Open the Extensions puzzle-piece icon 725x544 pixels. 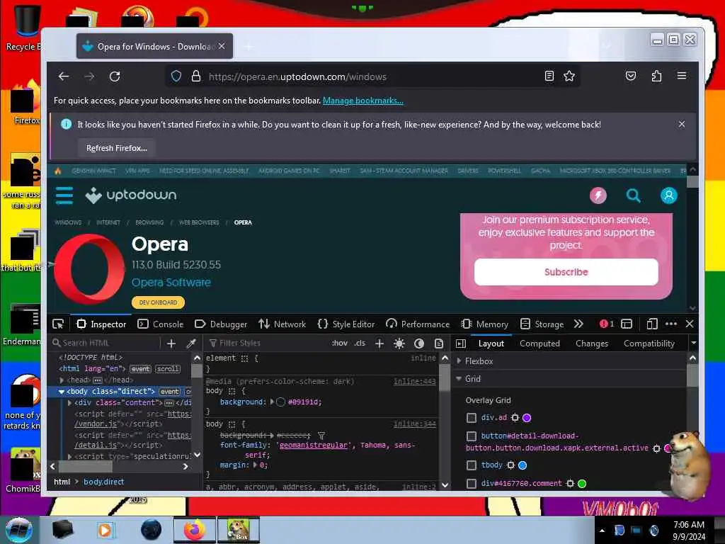pos(656,76)
